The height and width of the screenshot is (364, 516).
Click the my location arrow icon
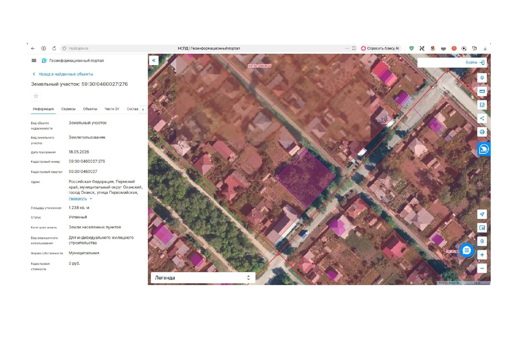click(482, 214)
